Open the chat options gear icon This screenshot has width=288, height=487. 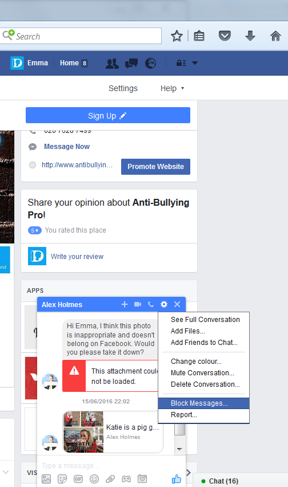coord(164,304)
